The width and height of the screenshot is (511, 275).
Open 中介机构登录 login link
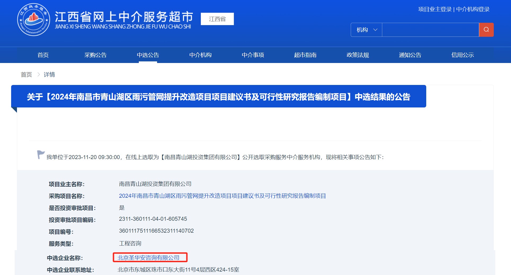(473, 9)
